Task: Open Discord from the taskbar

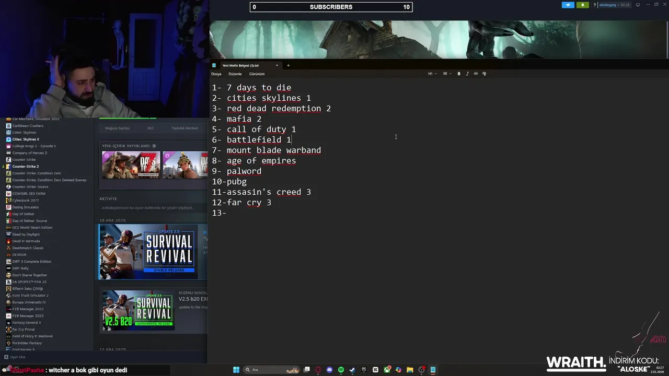Action: [329, 370]
